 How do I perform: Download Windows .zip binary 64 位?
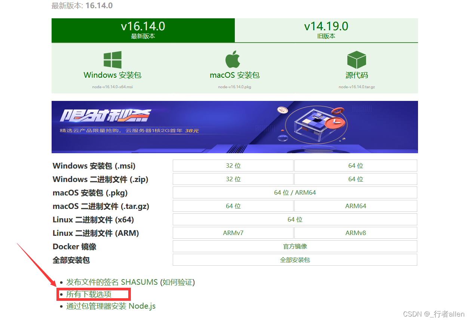click(356, 179)
